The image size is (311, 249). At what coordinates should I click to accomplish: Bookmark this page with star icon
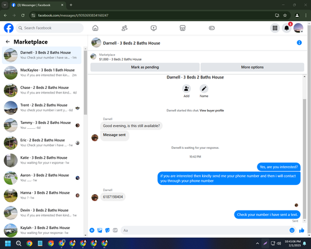(x=285, y=16)
